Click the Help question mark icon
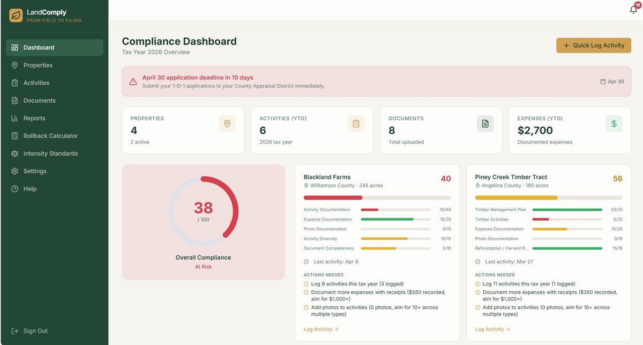 click(14, 189)
